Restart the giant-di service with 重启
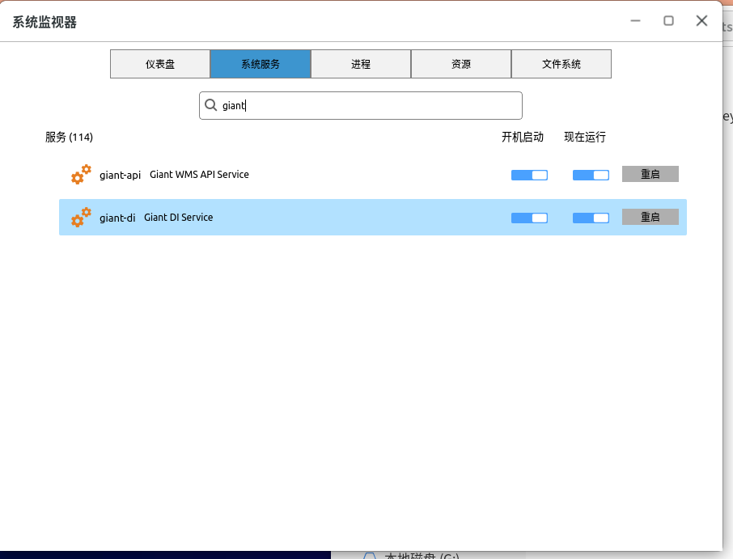Viewport: 733px width, 559px height. point(650,217)
